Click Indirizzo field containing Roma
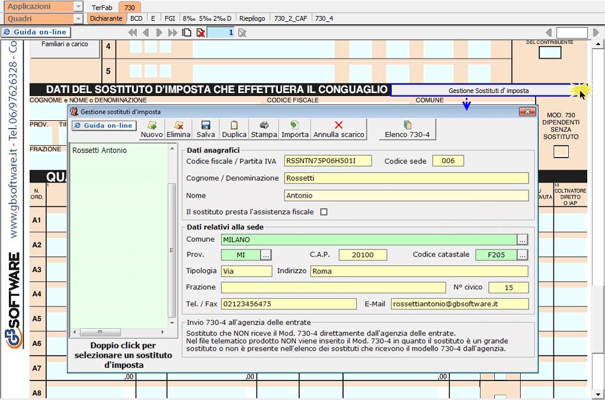Screen dimensions: 605x400 (419, 271)
